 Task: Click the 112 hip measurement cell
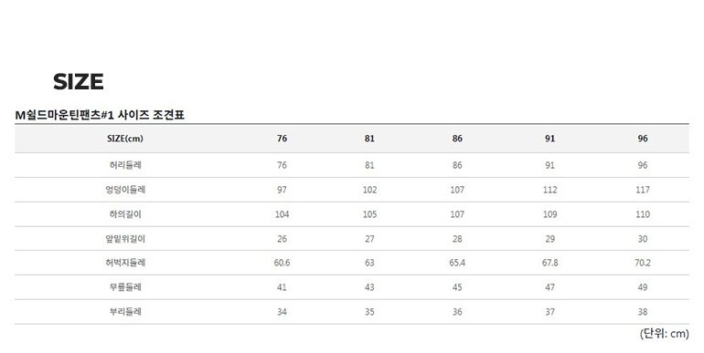tap(550, 190)
